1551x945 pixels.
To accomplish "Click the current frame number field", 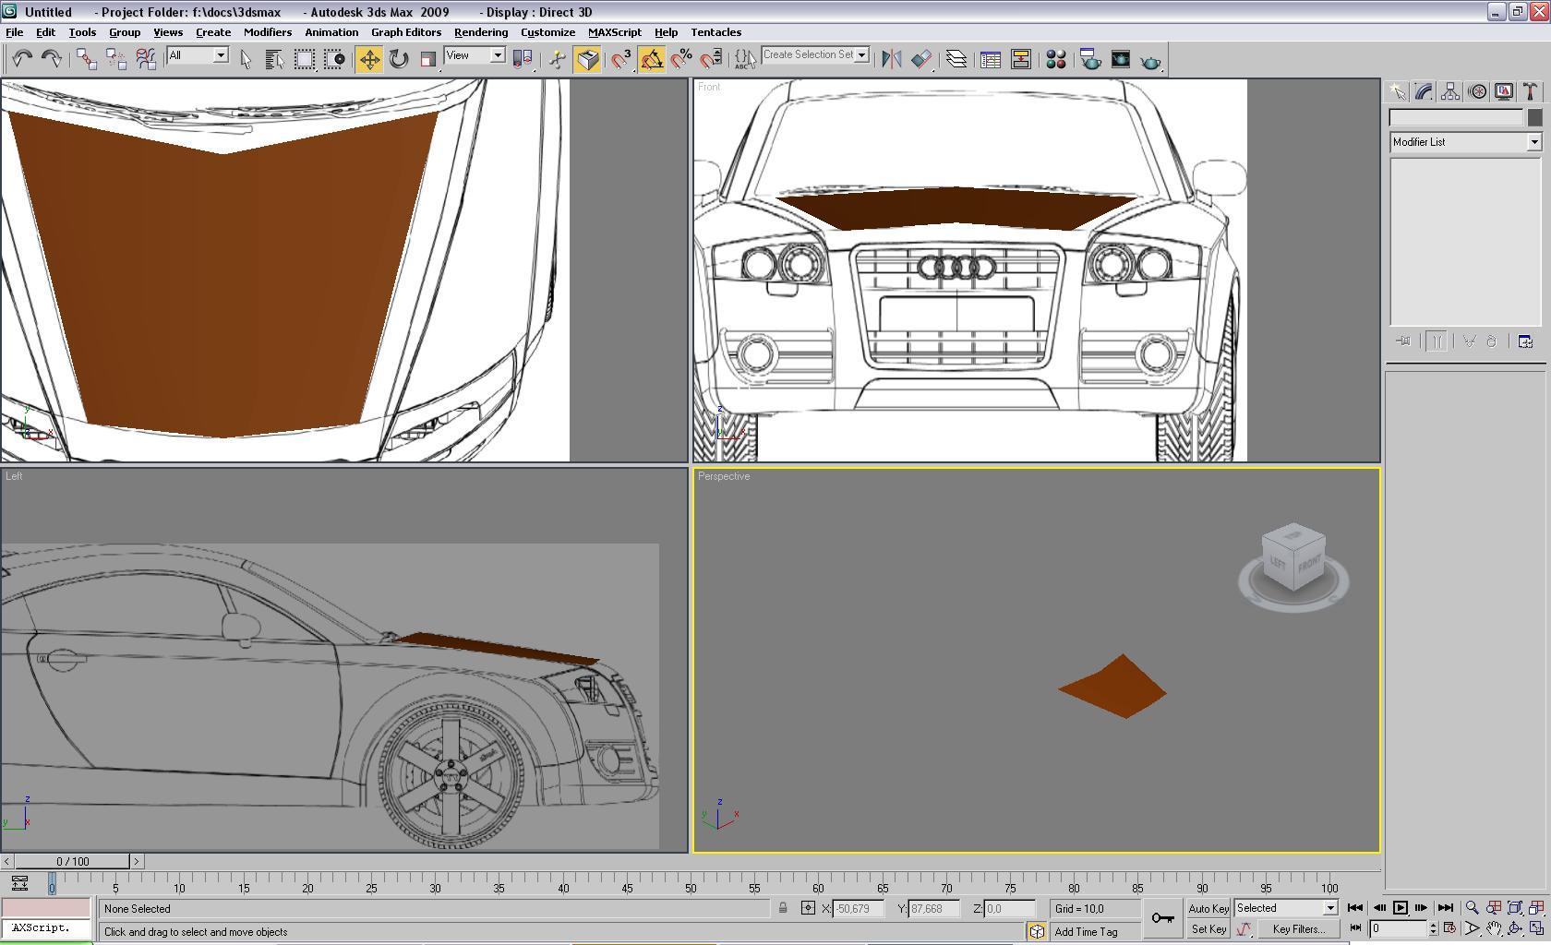I will tap(1400, 928).
